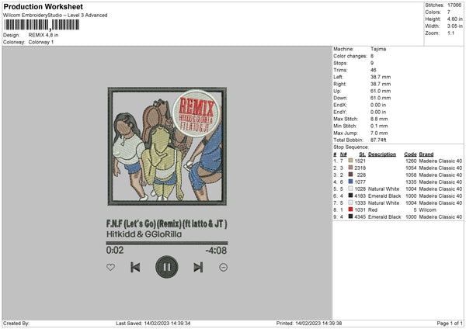Image resolution: width=466 pixels, height=329 pixels.
Task: Click 'Wilcom EmbroideryStudio – Level 3 Advanced' text
Action: pyautogui.click(x=55, y=16)
